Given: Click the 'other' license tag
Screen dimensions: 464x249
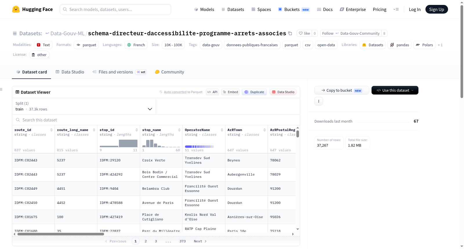Looking at the screenshot, I should click(x=39, y=55).
